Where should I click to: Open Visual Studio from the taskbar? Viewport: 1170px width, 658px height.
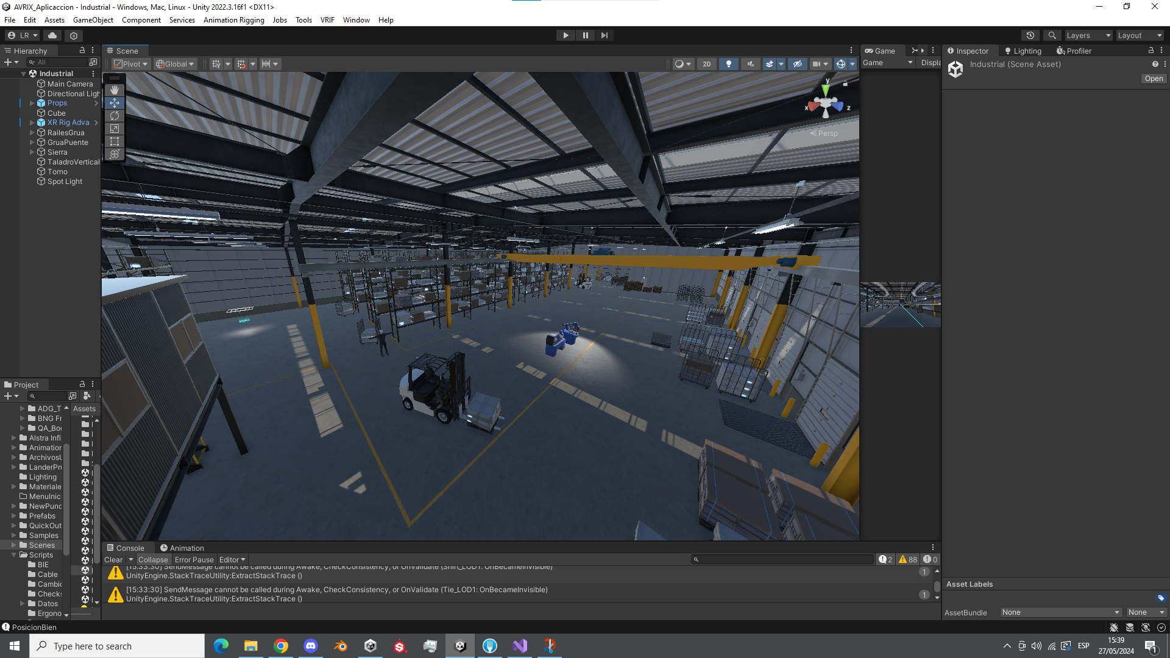(520, 646)
